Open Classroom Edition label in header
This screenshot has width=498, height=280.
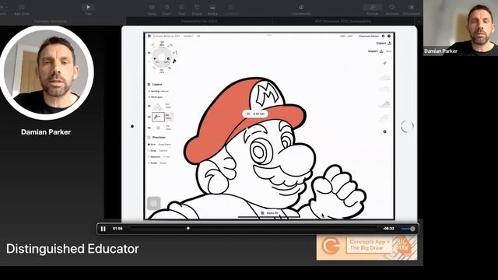pyautogui.click(x=369, y=37)
